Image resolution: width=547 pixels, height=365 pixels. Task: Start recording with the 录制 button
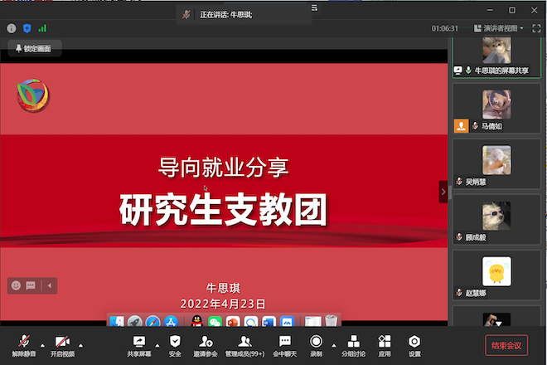(316, 342)
